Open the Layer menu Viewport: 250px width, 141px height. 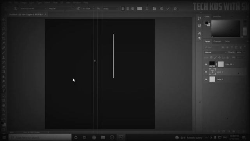(32, 3)
